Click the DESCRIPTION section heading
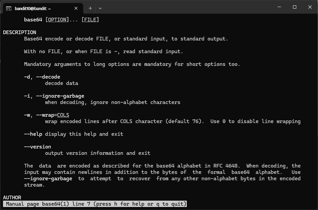The image size is (318, 210). click(x=20, y=32)
